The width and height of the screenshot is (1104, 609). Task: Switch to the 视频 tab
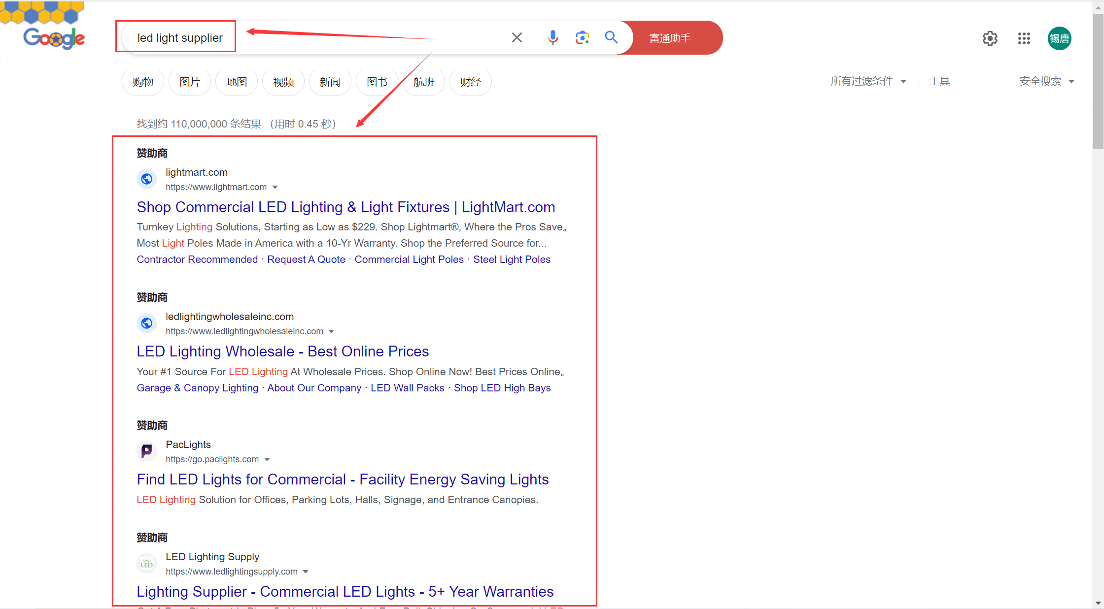coord(283,82)
